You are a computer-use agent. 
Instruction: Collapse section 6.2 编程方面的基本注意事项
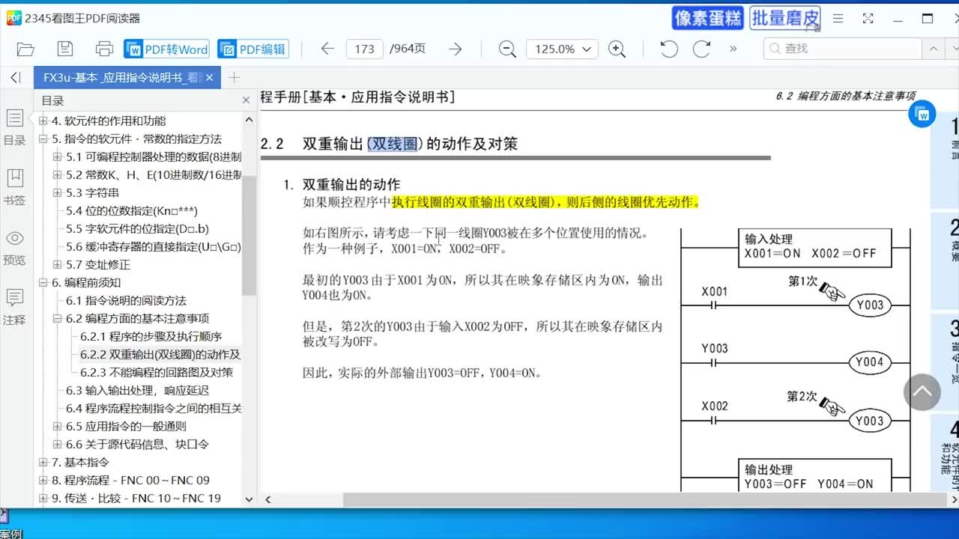[x=58, y=319]
